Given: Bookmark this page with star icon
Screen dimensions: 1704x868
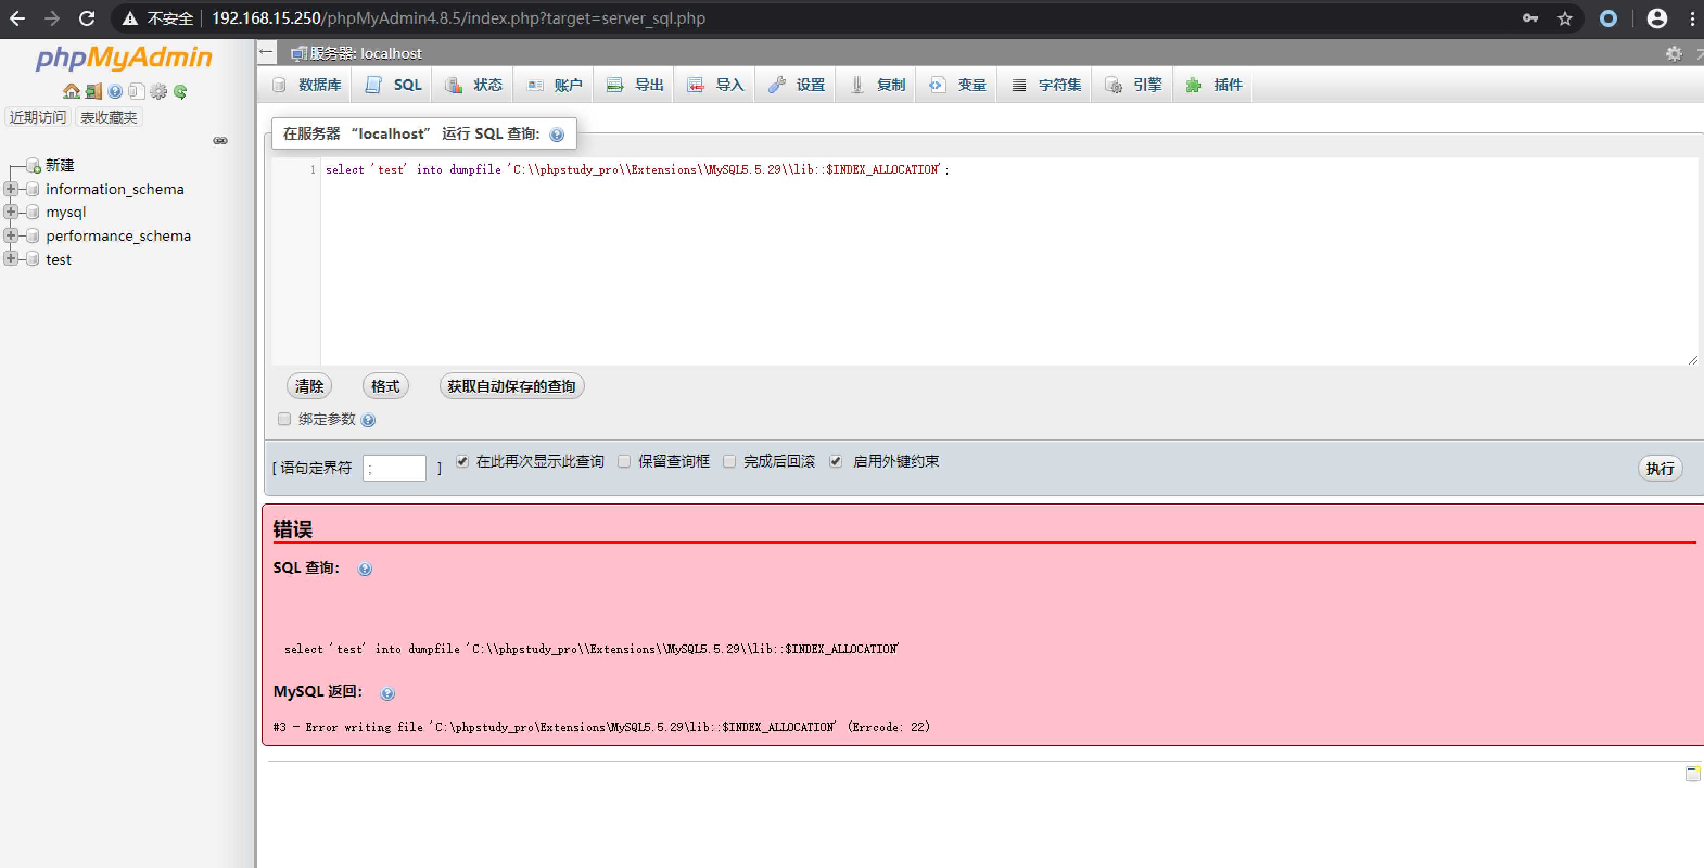Looking at the screenshot, I should pyautogui.click(x=1565, y=18).
